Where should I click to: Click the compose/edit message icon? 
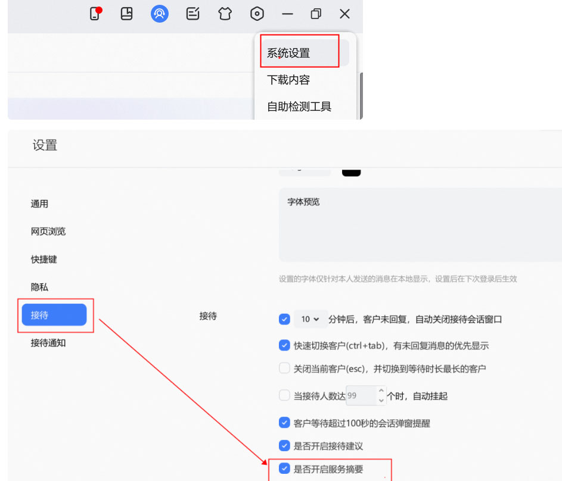[x=192, y=14]
